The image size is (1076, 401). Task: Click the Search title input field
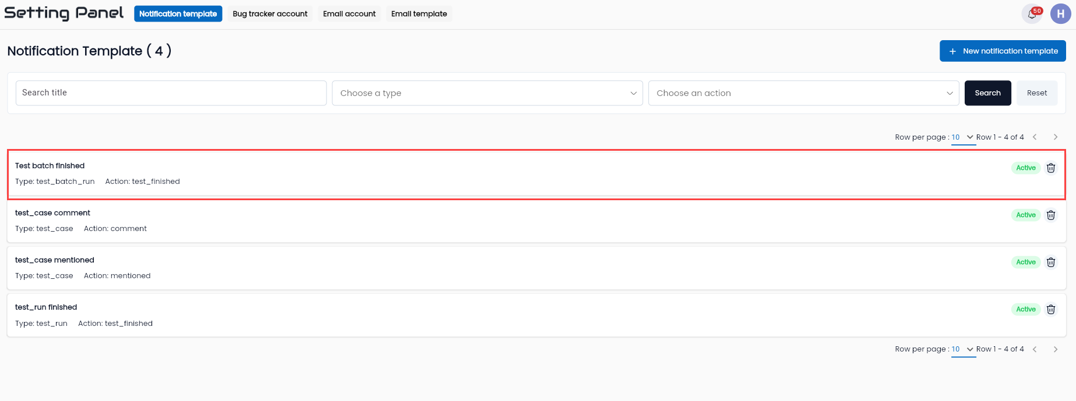(171, 93)
